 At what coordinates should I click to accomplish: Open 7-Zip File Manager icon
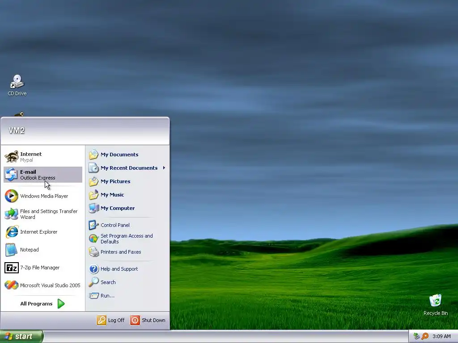tap(11, 268)
